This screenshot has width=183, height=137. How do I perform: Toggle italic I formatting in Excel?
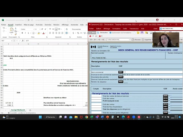click(x=25, y=33)
